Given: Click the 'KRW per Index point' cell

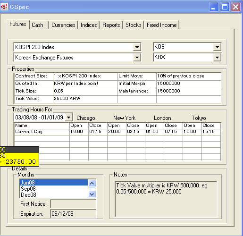Looking at the screenshot, I should (85, 84).
